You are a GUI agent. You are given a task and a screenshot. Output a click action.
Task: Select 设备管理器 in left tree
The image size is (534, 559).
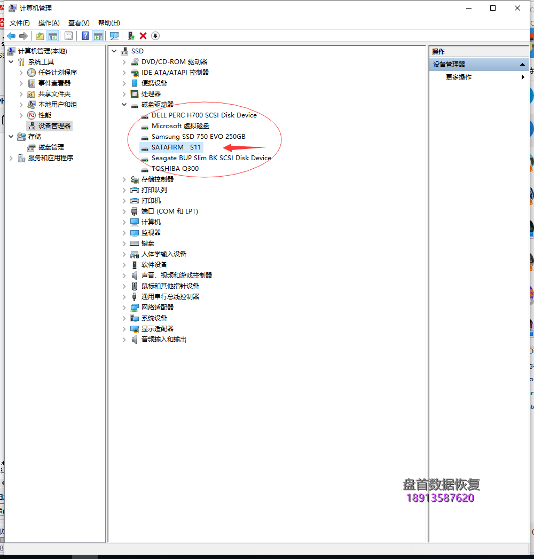54,126
